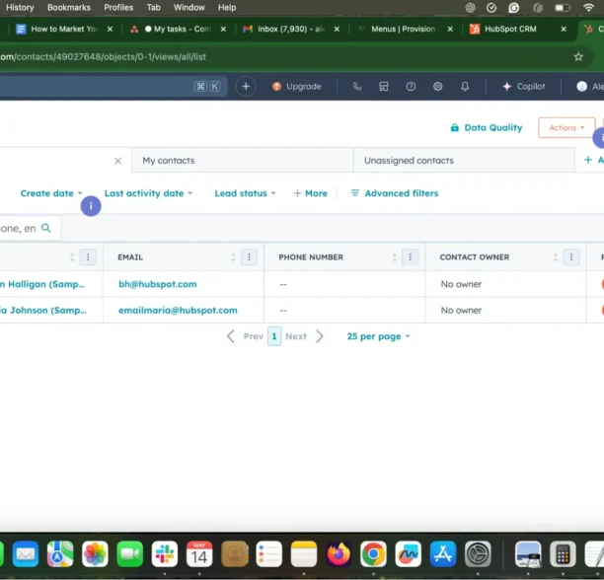Viewport: 604px width, 580px height.
Task: Switch to the Unassigned contacts tab
Action: pos(409,161)
